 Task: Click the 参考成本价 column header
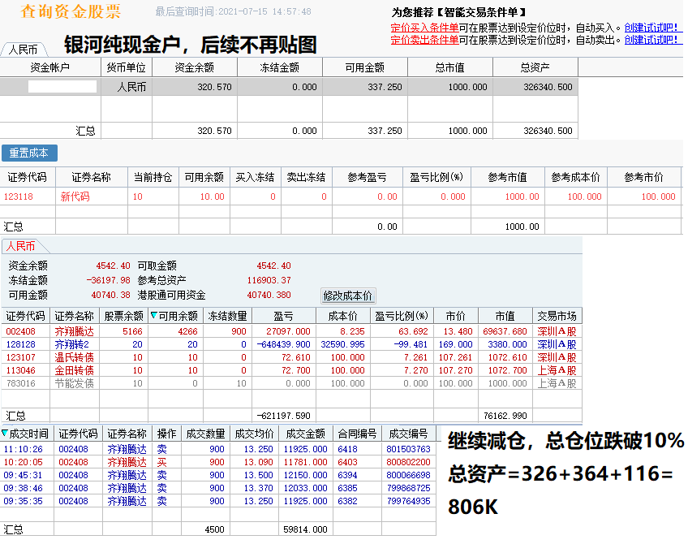tap(576, 177)
